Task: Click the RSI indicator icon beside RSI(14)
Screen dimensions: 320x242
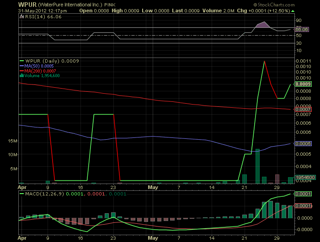Action: tap(21, 17)
